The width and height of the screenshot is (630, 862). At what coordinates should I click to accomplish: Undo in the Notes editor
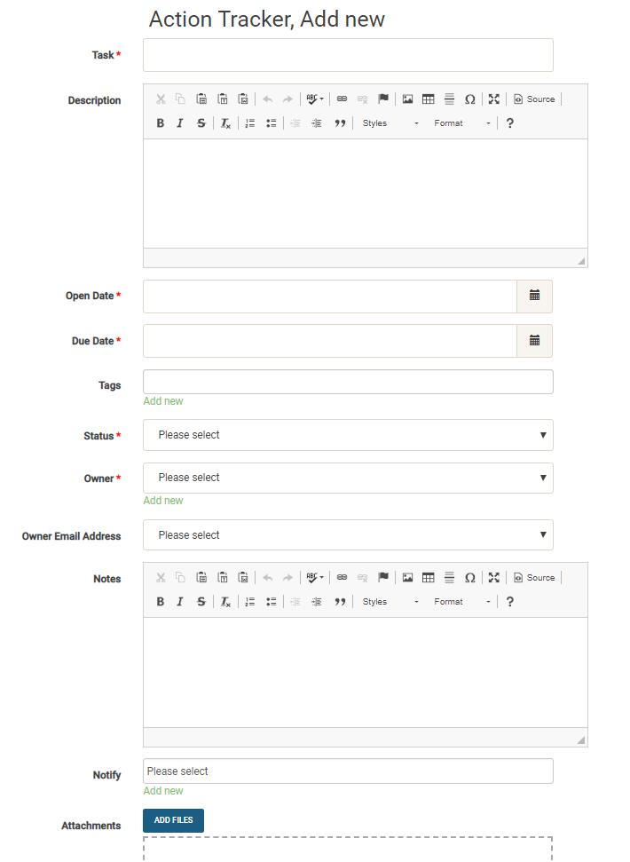coord(267,577)
